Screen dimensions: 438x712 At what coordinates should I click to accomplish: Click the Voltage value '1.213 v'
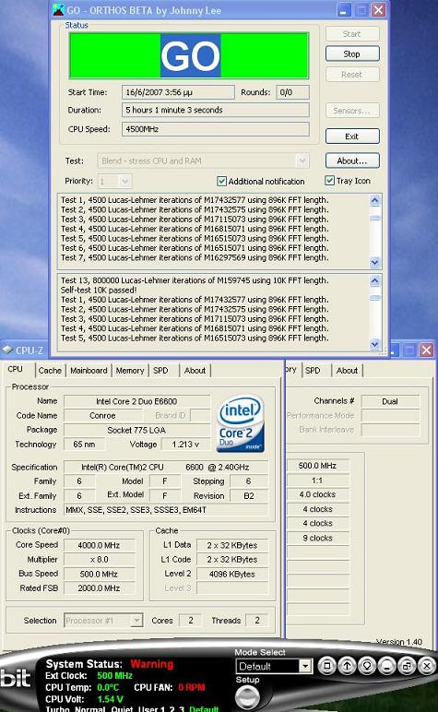(x=185, y=445)
